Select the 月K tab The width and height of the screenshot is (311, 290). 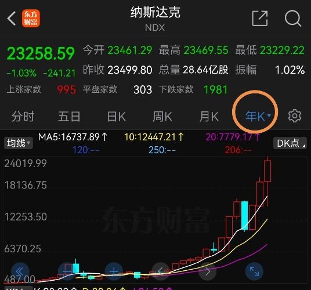(209, 117)
